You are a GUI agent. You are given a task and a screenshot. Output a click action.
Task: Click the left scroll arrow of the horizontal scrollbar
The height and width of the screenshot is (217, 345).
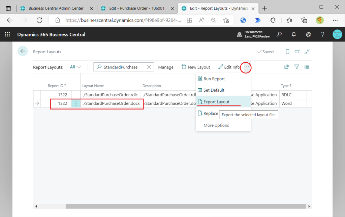point(36,206)
